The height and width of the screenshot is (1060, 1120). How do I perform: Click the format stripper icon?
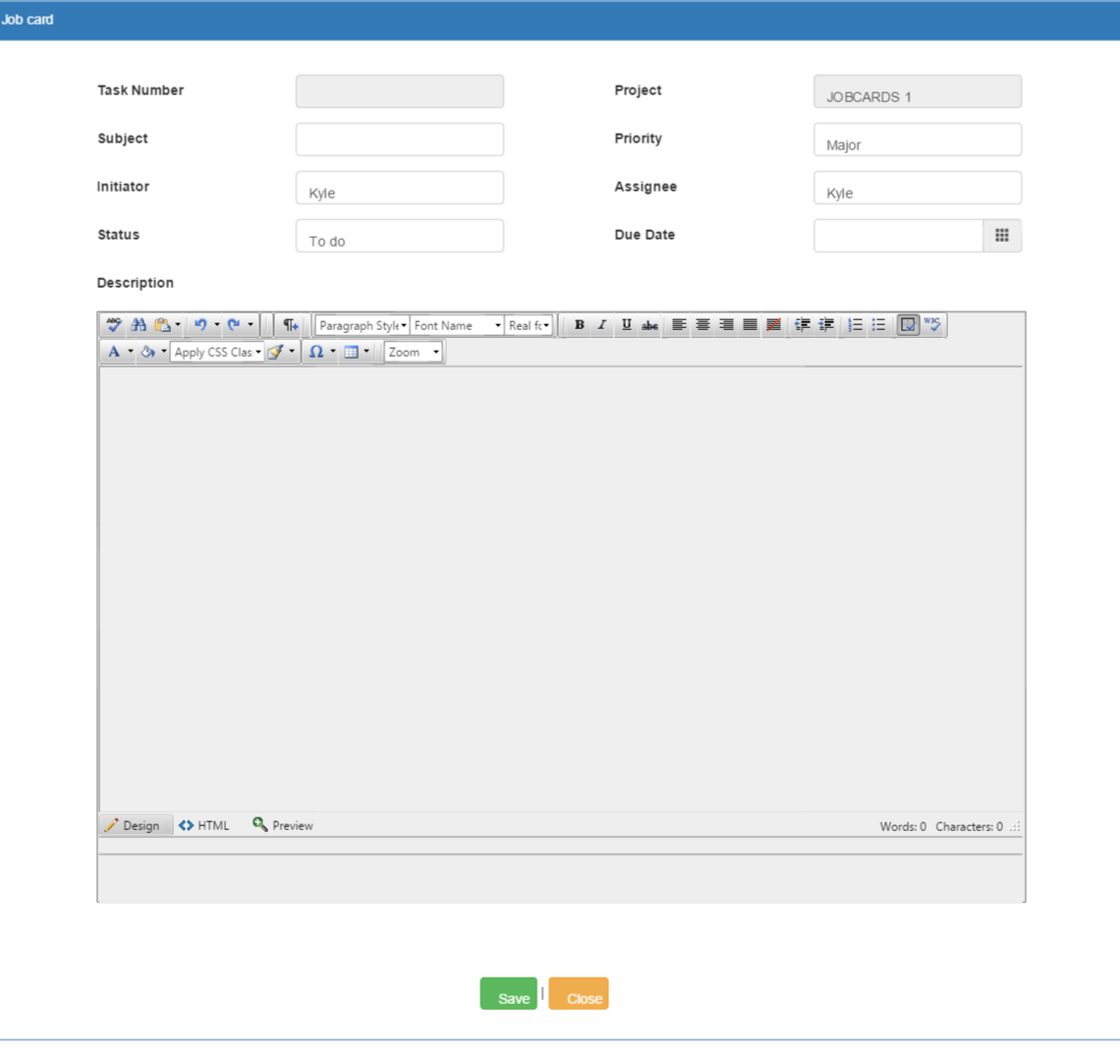276,352
